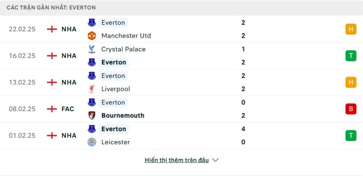Screen dimensions: 363x176
Task: Open the Hiển thị thêm trận đấu link
Action: [177, 160]
